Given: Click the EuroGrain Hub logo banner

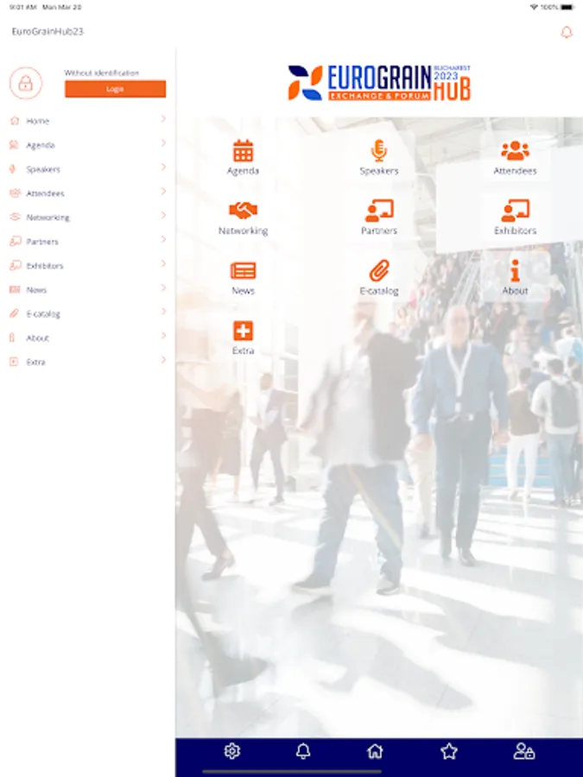Looking at the screenshot, I should click(379, 83).
